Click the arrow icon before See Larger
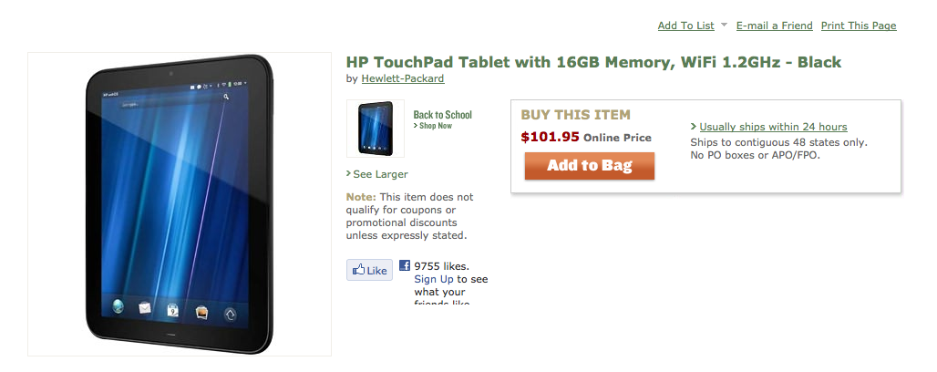 [x=348, y=173]
